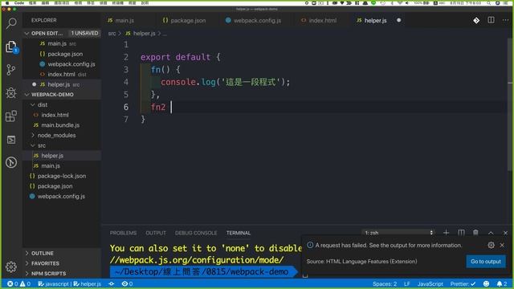Change JavaScript language mode in status bar
Viewport: 514px width, 289px height.
point(430,283)
